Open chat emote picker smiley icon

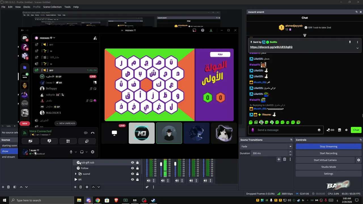point(319,130)
